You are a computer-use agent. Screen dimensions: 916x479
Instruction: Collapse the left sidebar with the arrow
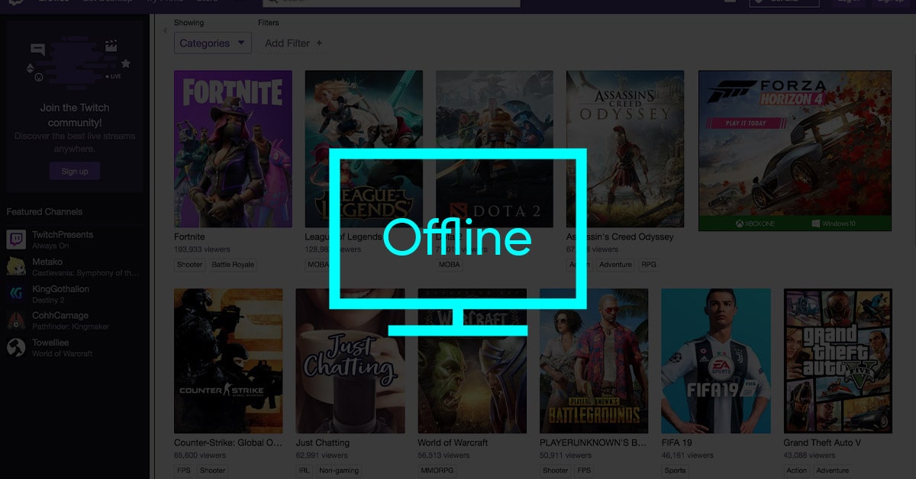point(166,31)
